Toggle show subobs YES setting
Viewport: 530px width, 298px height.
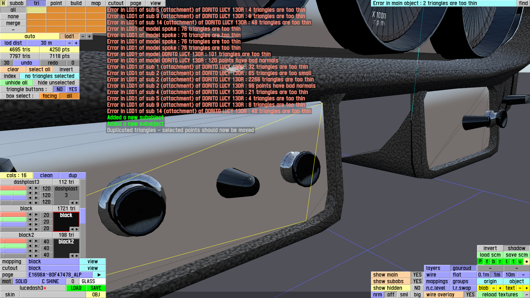[417, 281]
